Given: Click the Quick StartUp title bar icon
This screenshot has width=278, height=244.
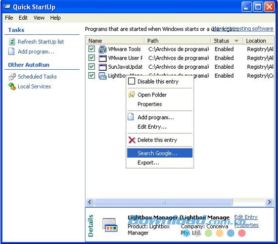Looking at the screenshot, I should [7, 7].
